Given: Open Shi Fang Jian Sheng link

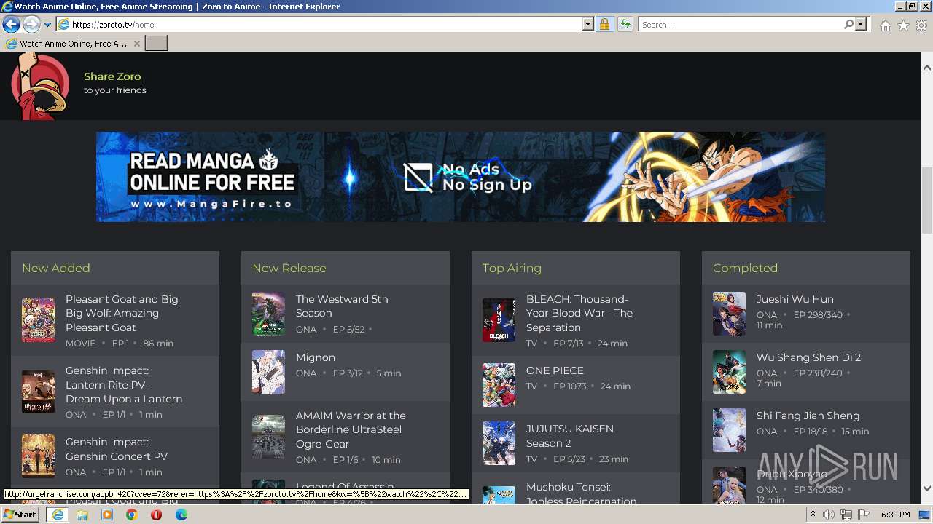Looking at the screenshot, I should [808, 416].
